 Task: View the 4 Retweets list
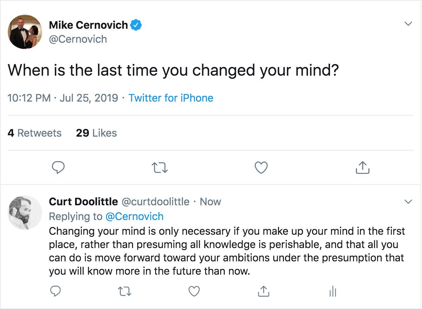(34, 133)
